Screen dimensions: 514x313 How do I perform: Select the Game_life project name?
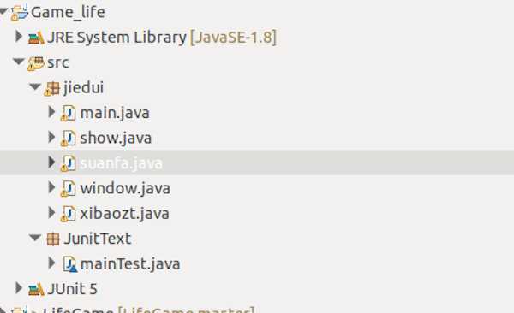[x=68, y=13]
